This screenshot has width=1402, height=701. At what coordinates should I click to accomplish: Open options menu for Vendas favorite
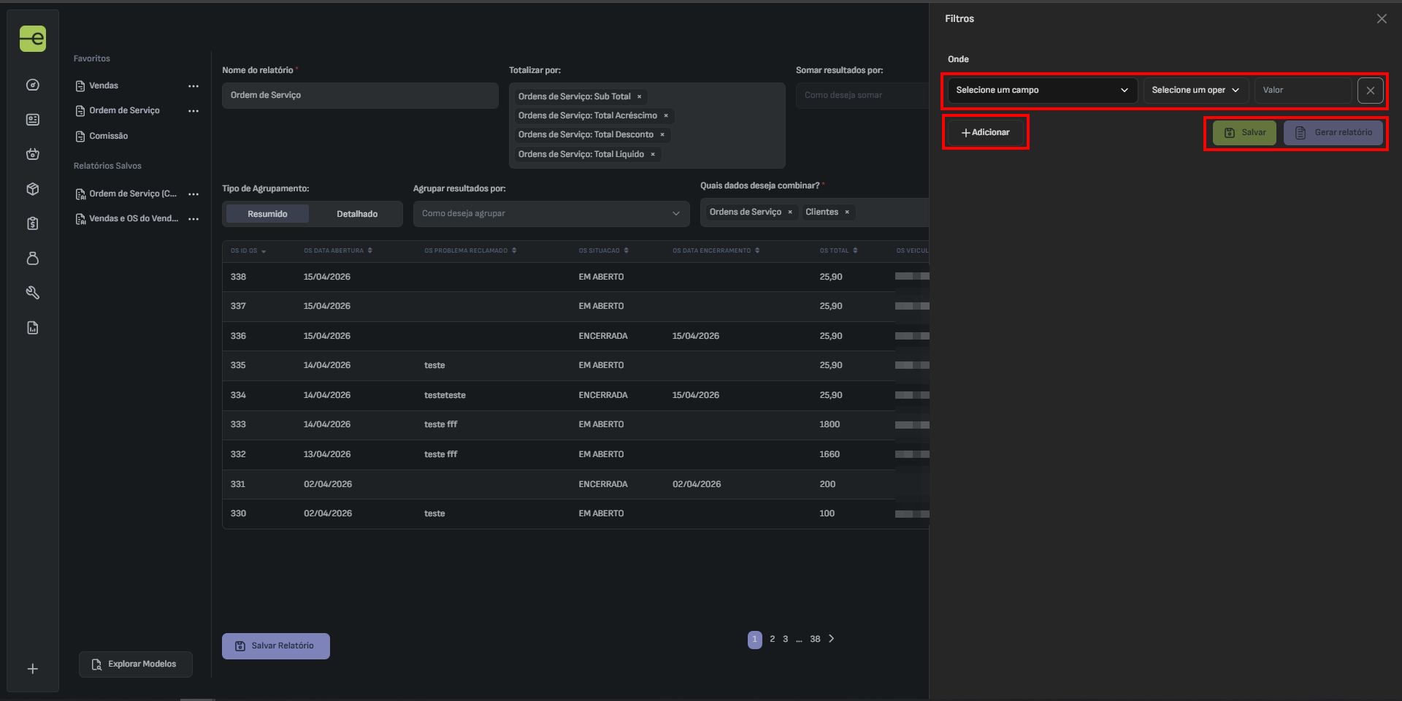pyautogui.click(x=194, y=86)
